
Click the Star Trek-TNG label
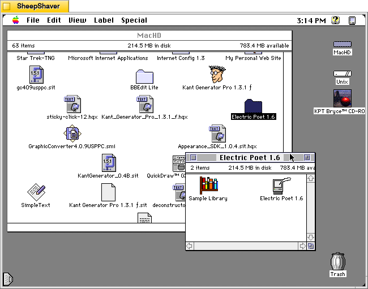pyautogui.click(x=36, y=58)
